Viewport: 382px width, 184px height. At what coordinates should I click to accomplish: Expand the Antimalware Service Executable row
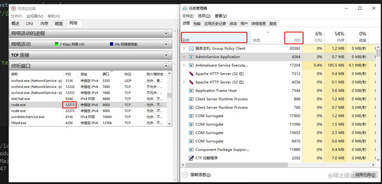(x=184, y=65)
